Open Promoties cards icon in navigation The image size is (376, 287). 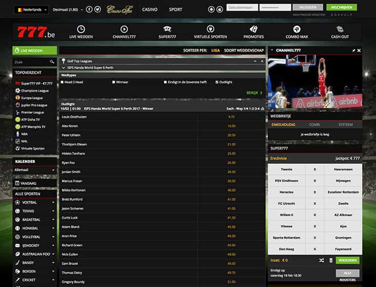pos(254,29)
